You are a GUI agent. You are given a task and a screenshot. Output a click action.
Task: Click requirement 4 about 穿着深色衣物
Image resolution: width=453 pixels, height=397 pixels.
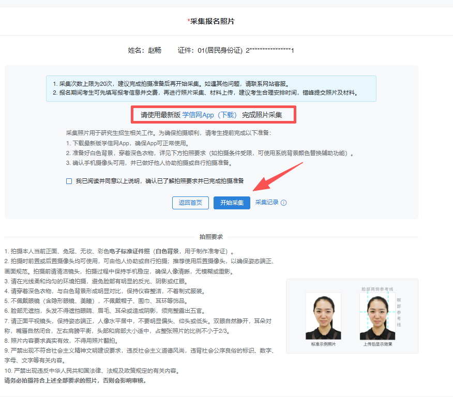(x=105, y=291)
